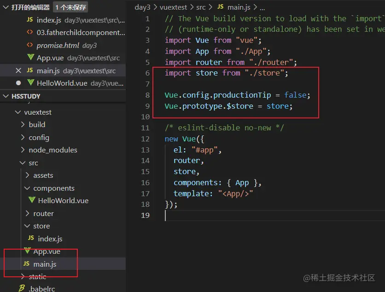Open promise.html day3 editor entry

63,45
